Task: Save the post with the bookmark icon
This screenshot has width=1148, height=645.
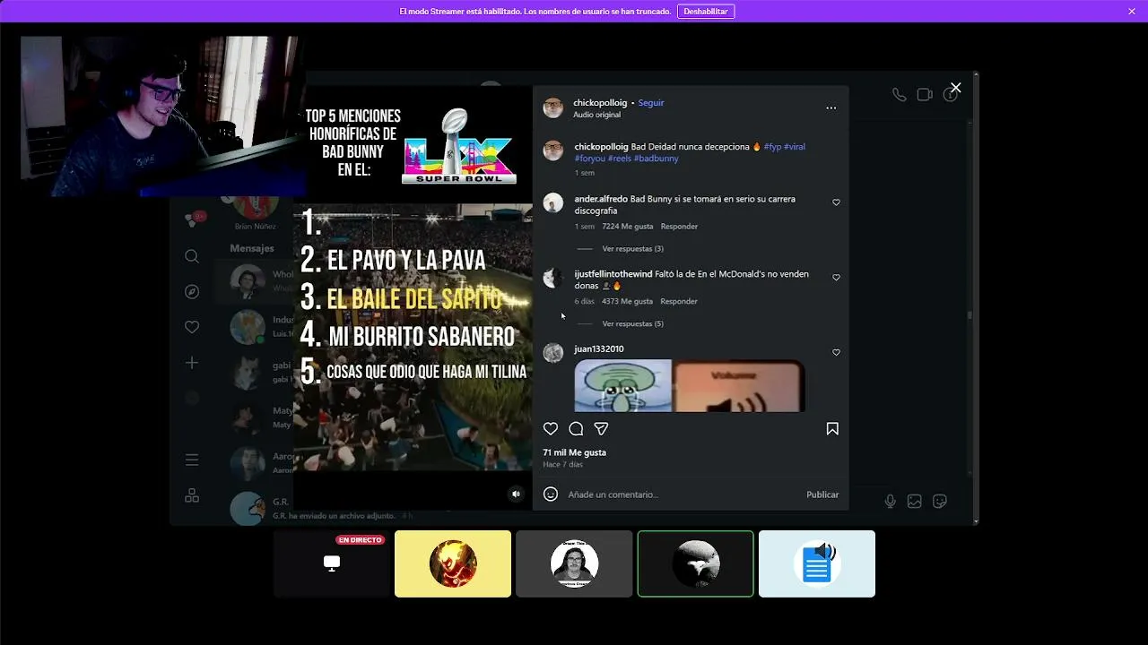Action: tap(832, 429)
